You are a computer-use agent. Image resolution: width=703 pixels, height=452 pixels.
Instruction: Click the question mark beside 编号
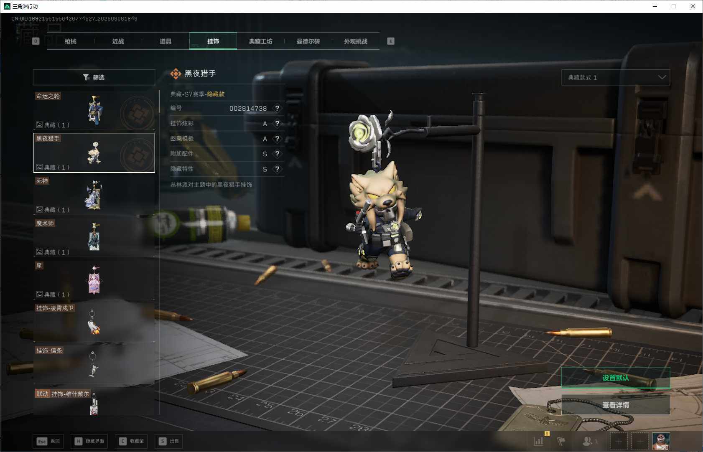point(277,108)
